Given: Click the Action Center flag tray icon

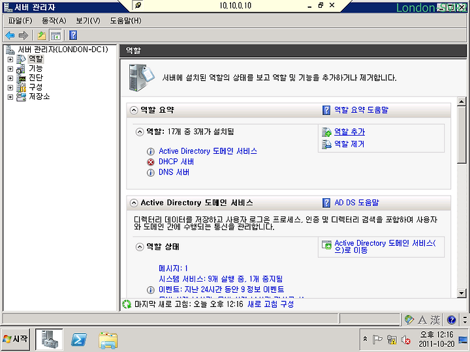Looking at the screenshot, I should (377, 340).
